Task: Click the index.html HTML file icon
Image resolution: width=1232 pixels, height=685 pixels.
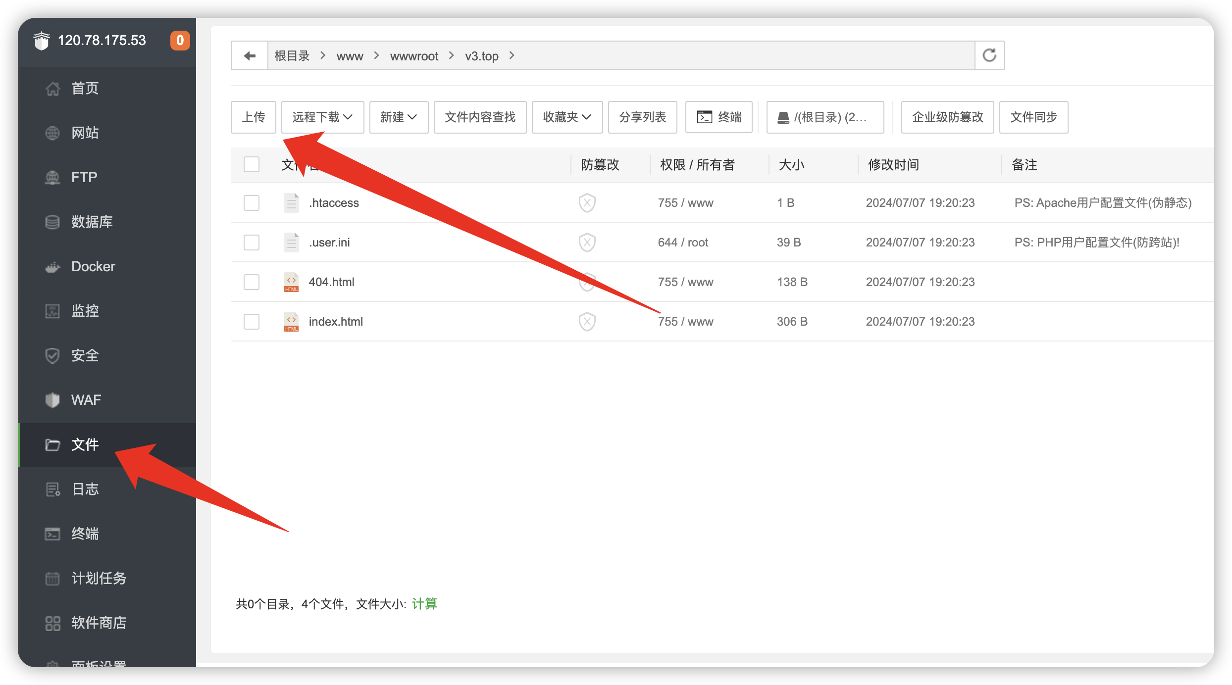Action: click(x=291, y=322)
